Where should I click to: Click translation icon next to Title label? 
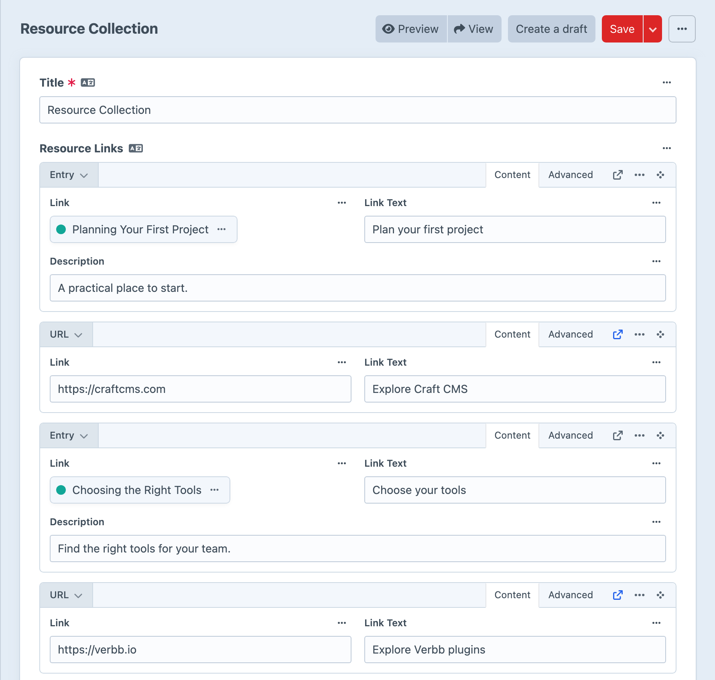coord(88,83)
